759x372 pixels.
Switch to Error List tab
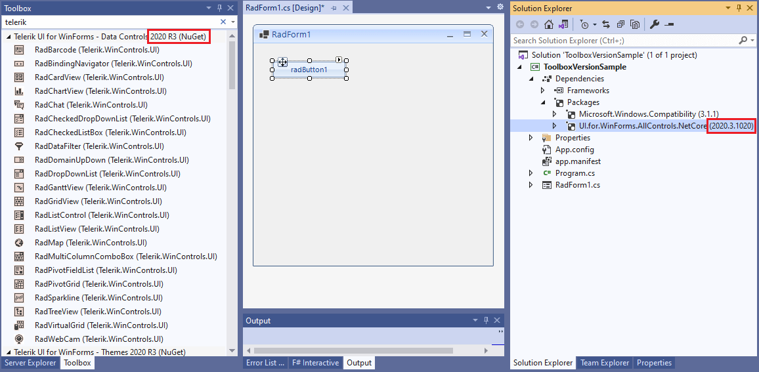pyautogui.click(x=265, y=363)
